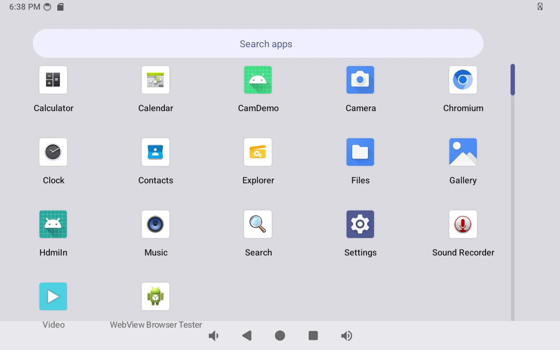Screen dimensions: 560x350
Task: Tap the volume up navigation button
Action: click(346, 336)
